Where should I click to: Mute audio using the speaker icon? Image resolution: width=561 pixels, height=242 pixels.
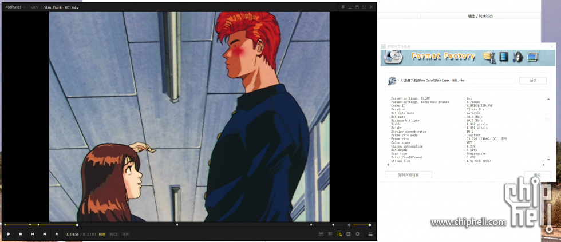click(349, 225)
